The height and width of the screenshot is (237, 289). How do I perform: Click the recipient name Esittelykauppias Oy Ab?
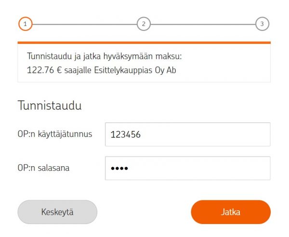(x=135, y=70)
